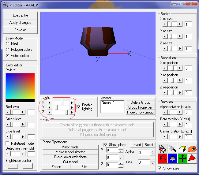The width and height of the screenshot is (199, 175).
Task: Click Mirror model button
Action: pos(70,147)
